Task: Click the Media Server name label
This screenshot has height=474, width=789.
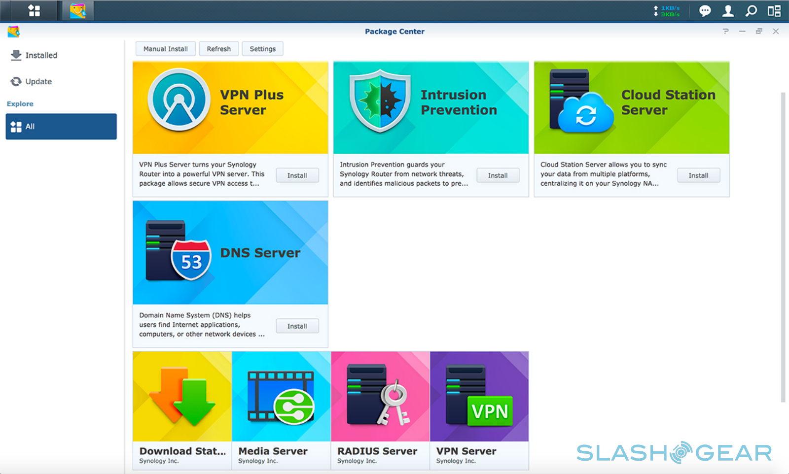Action: point(273,451)
